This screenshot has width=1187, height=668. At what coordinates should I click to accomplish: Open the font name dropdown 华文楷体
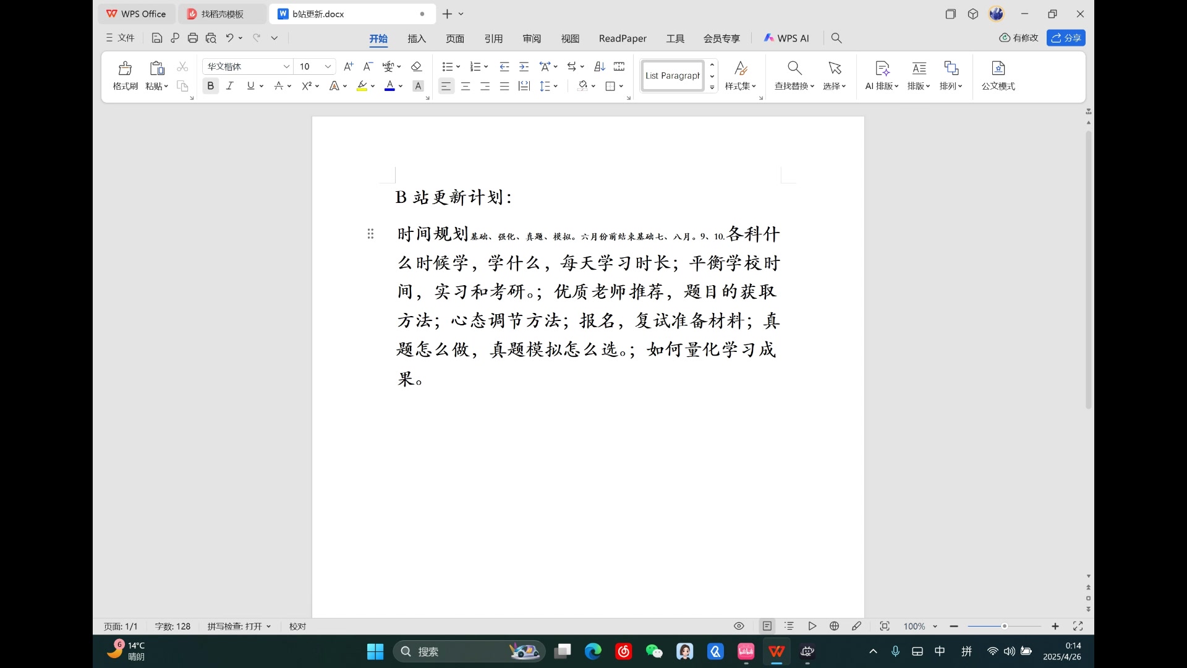click(x=286, y=66)
